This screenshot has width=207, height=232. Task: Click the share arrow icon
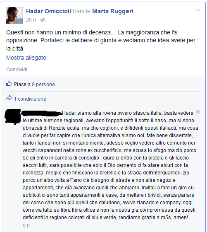(x=9, y=98)
